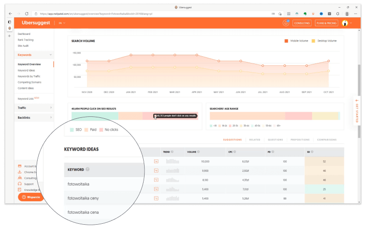This screenshot has width=366, height=229.
Task: Open Site Audit in the sidebar
Action: point(23,46)
